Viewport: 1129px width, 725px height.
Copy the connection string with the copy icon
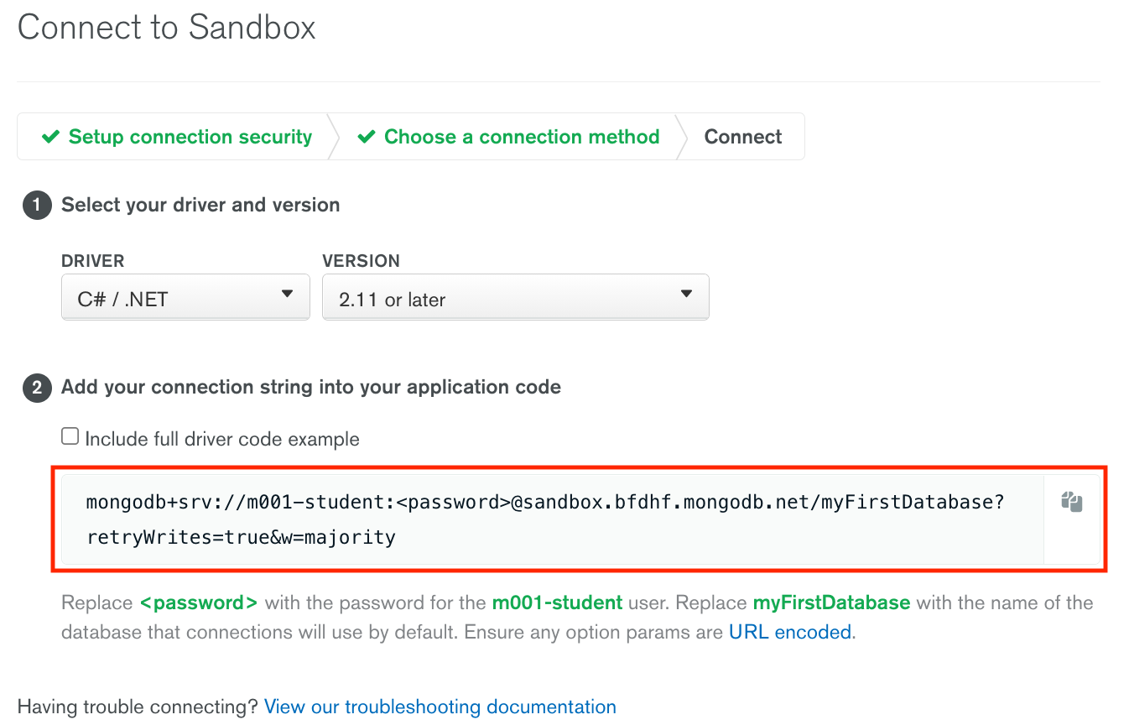tap(1071, 503)
